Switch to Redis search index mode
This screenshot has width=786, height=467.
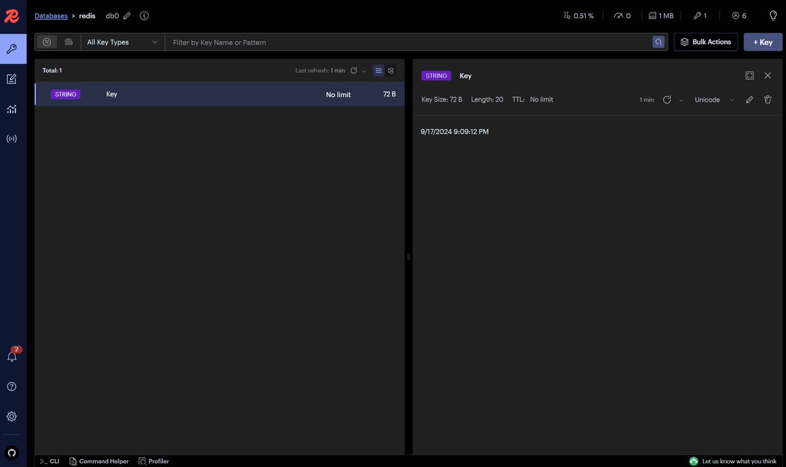click(x=68, y=42)
